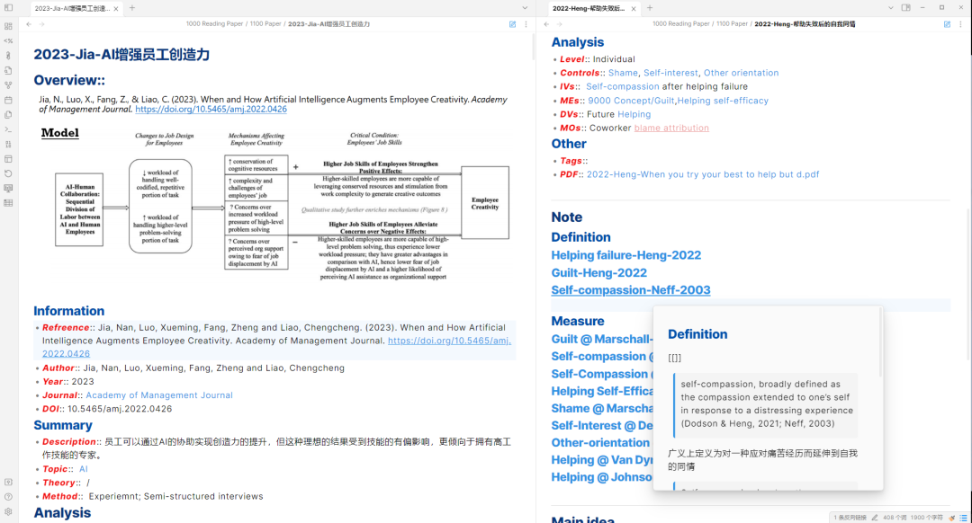Image resolution: width=972 pixels, height=523 pixels.
Task: Open 'Guilt @ Marschall' measure link
Action: click(x=602, y=339)
